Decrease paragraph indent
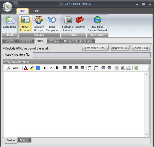 click(103, 68)
